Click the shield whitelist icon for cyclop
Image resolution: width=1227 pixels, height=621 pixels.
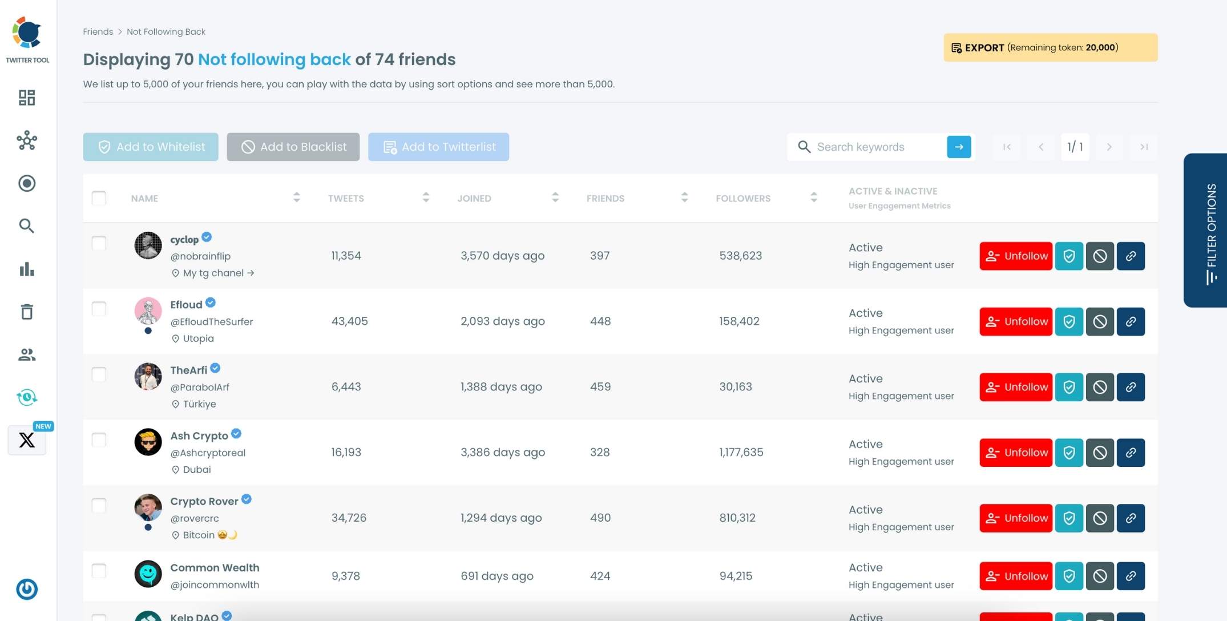point(1069,256)
